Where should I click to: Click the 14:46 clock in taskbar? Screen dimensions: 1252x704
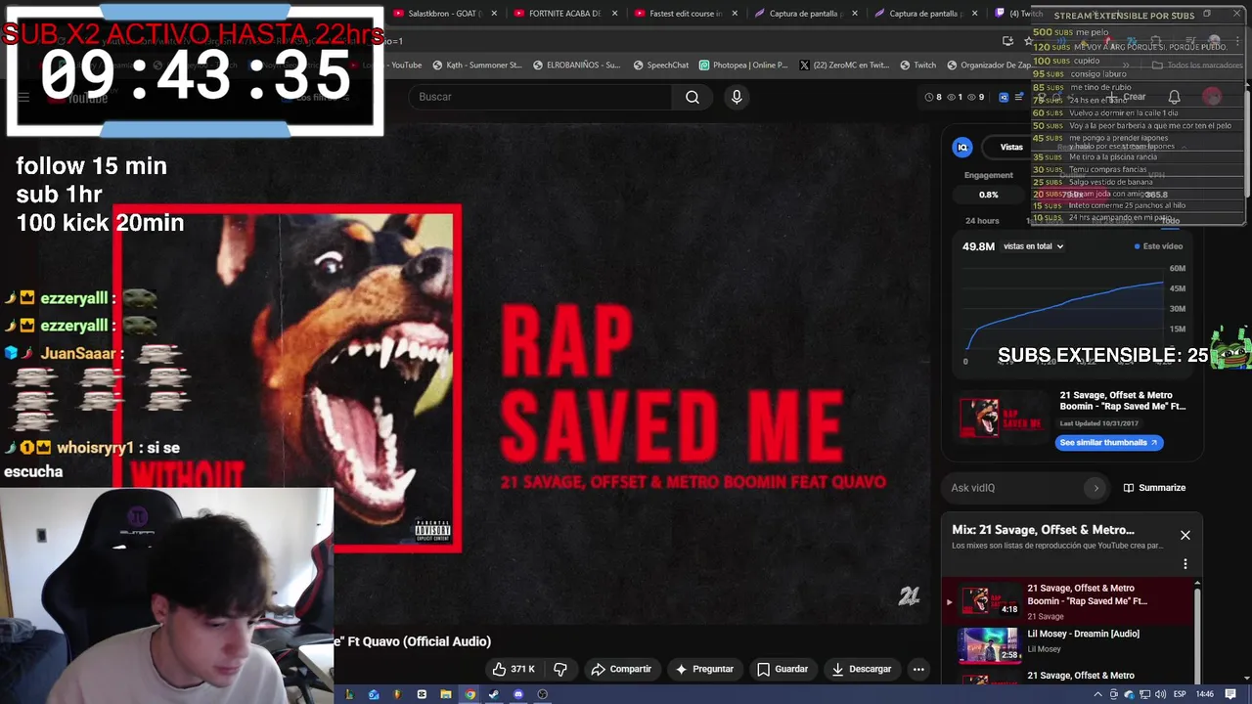click(1205, 694)
